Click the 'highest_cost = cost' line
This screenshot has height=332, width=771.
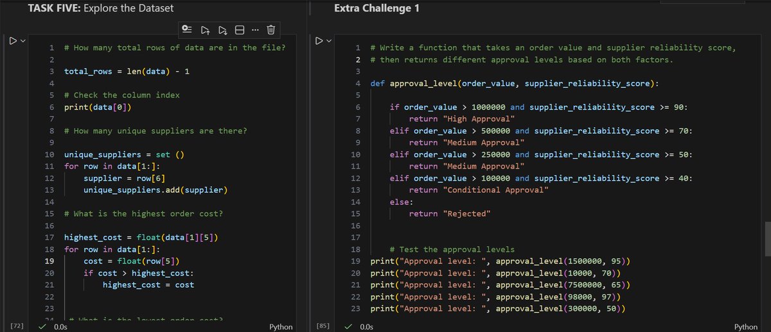click(x=148, y=285)
